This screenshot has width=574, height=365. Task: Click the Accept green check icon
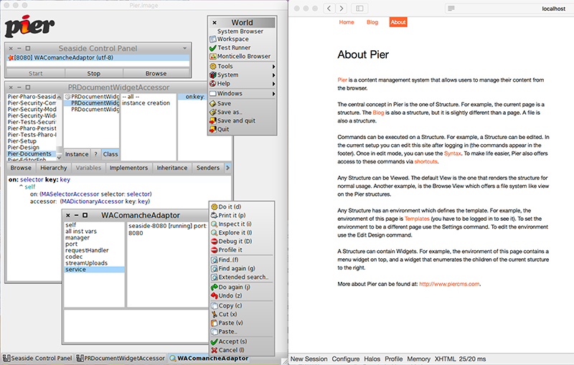215,341
